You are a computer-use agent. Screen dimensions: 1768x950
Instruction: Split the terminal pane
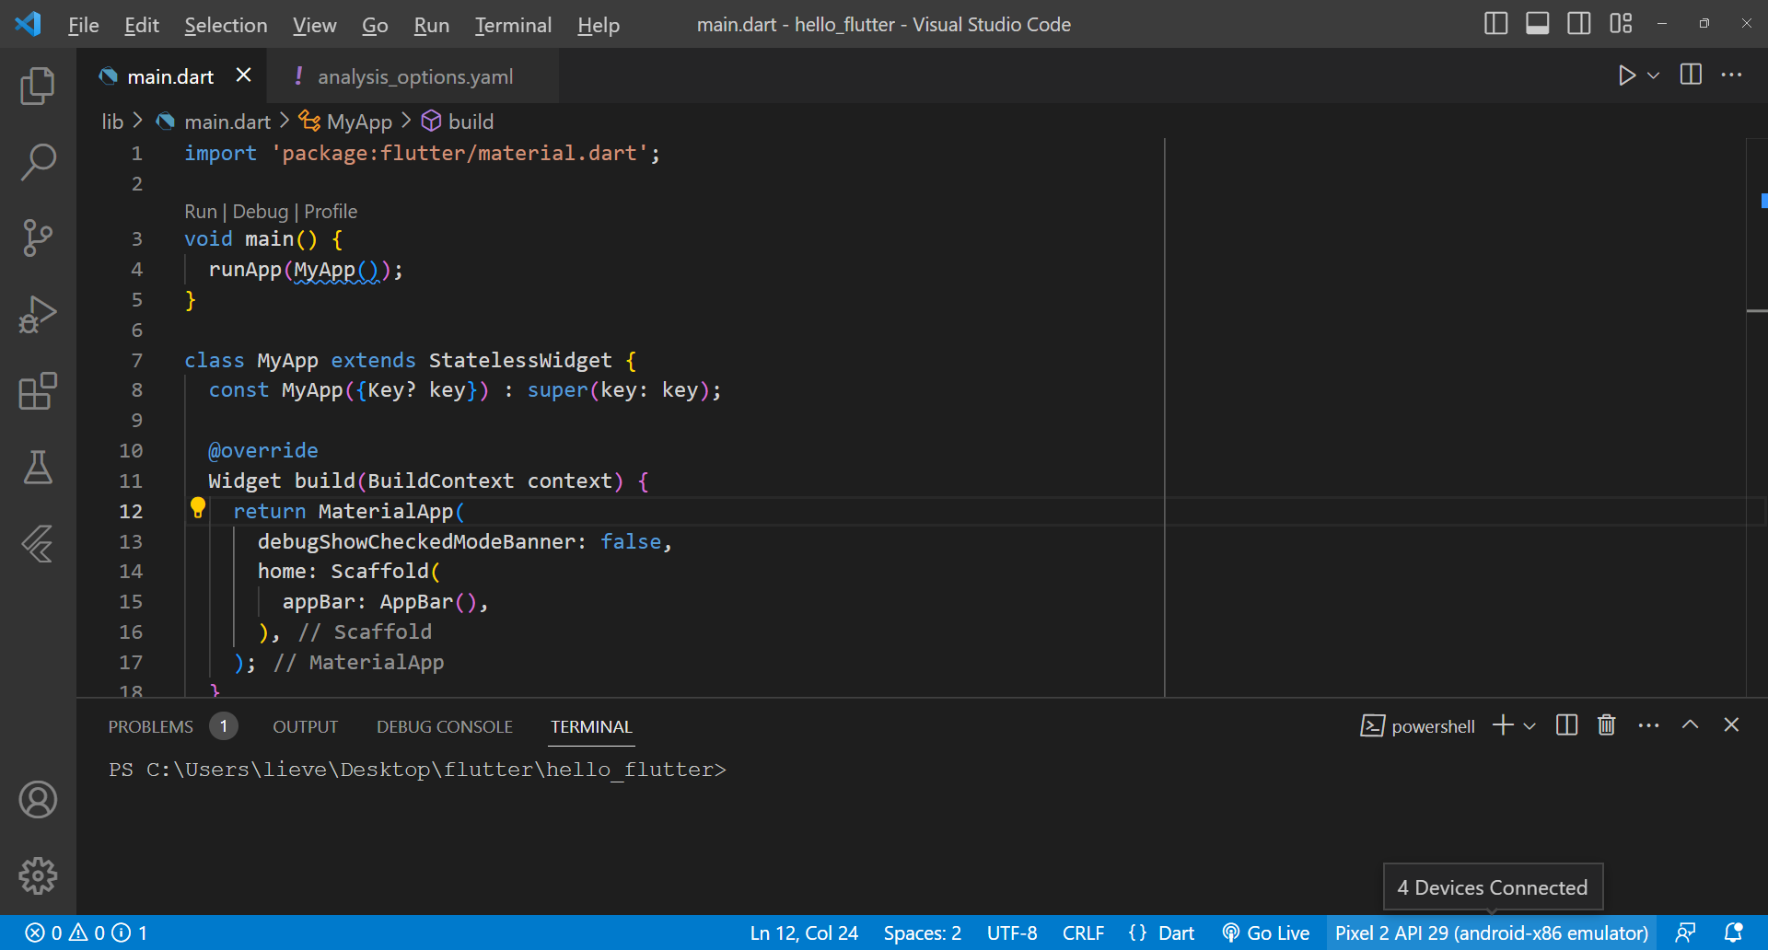[x=1566, y=725]
